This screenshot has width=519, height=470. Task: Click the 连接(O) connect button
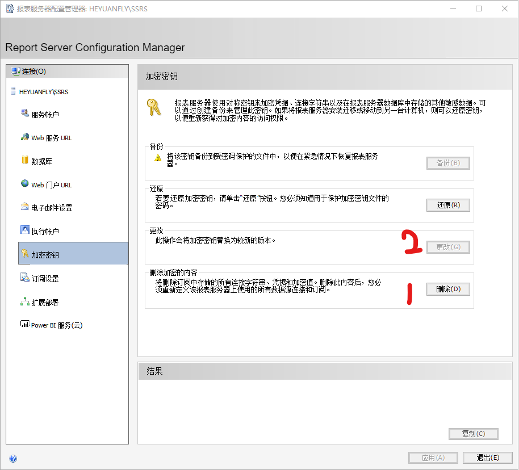click(x=67, y=72)
